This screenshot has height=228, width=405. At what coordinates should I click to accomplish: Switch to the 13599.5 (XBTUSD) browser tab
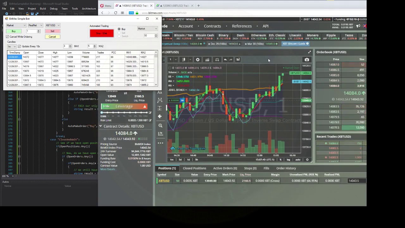click(175, 6)
